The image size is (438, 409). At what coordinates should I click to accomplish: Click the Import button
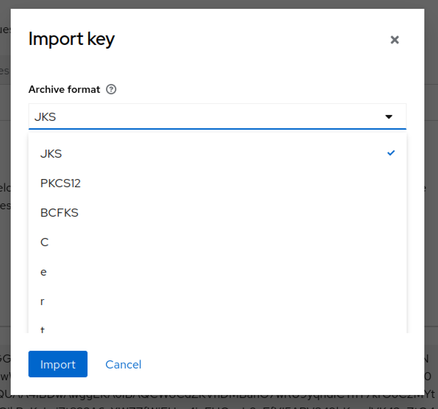coord(58,364)
